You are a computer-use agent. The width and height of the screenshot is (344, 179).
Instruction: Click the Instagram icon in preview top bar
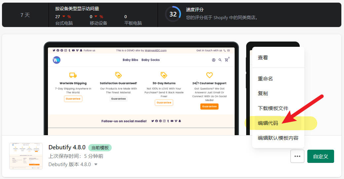pos(66,50)
